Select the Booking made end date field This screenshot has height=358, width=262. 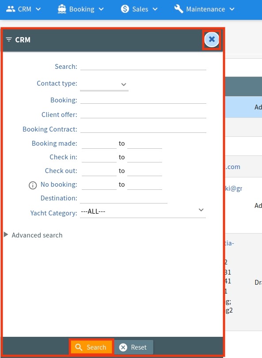tap(144, 143)
